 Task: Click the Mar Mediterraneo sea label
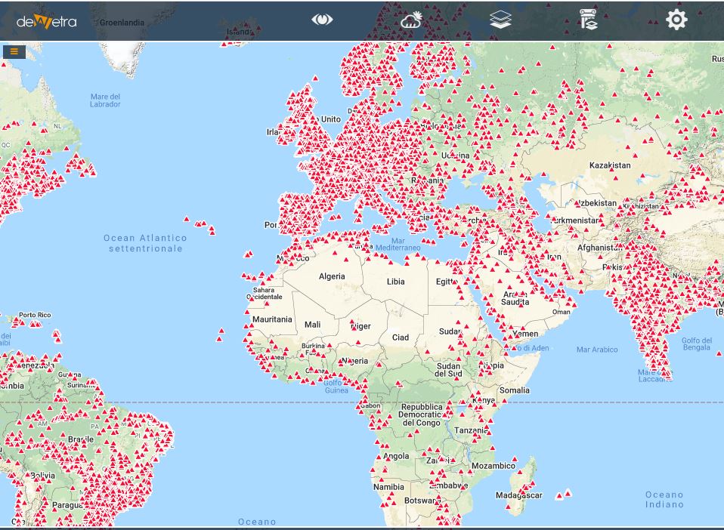tap(398, 244)
